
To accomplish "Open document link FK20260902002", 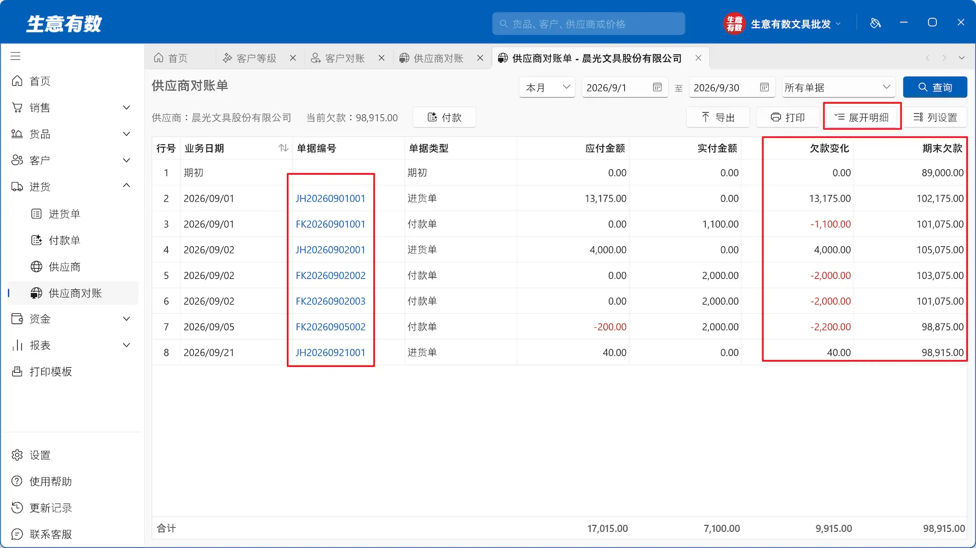I will click(x=330, y=276).
